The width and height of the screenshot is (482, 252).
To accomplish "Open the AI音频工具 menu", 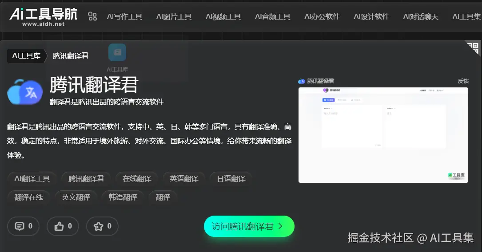I will point(273,16).
